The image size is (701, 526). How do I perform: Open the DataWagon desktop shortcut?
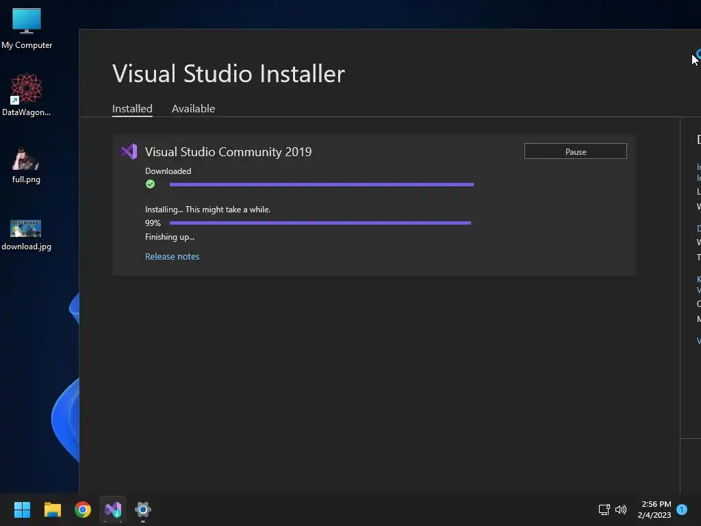pos(27,95)
